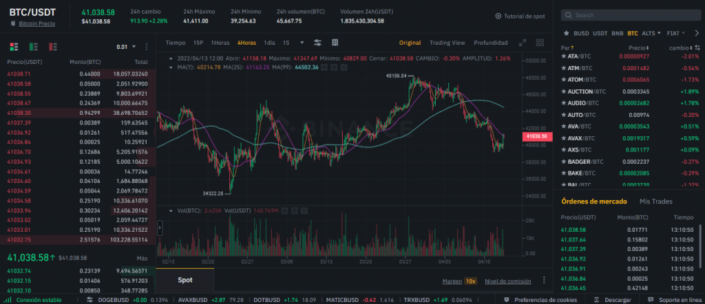The height and width of the screenshot is (304, 705).
Task: Switch to the Original chart tab
Action: (x=410, y=43)
